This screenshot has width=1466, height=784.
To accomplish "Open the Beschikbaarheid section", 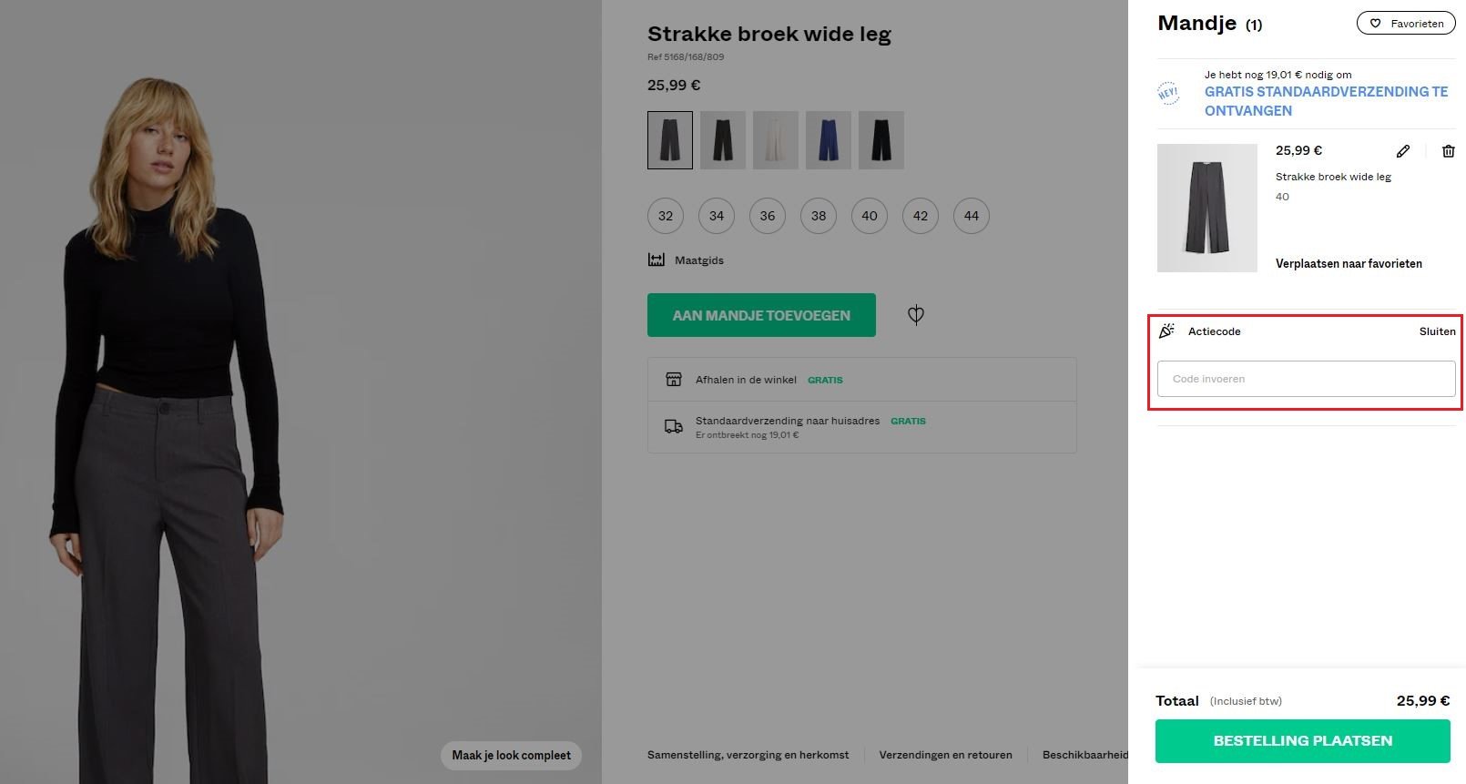I will (1084, 755).
